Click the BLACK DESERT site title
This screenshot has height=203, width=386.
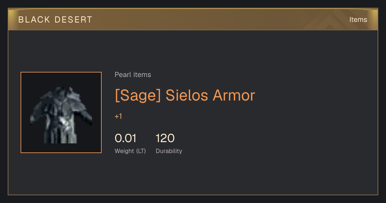[55, 20]
